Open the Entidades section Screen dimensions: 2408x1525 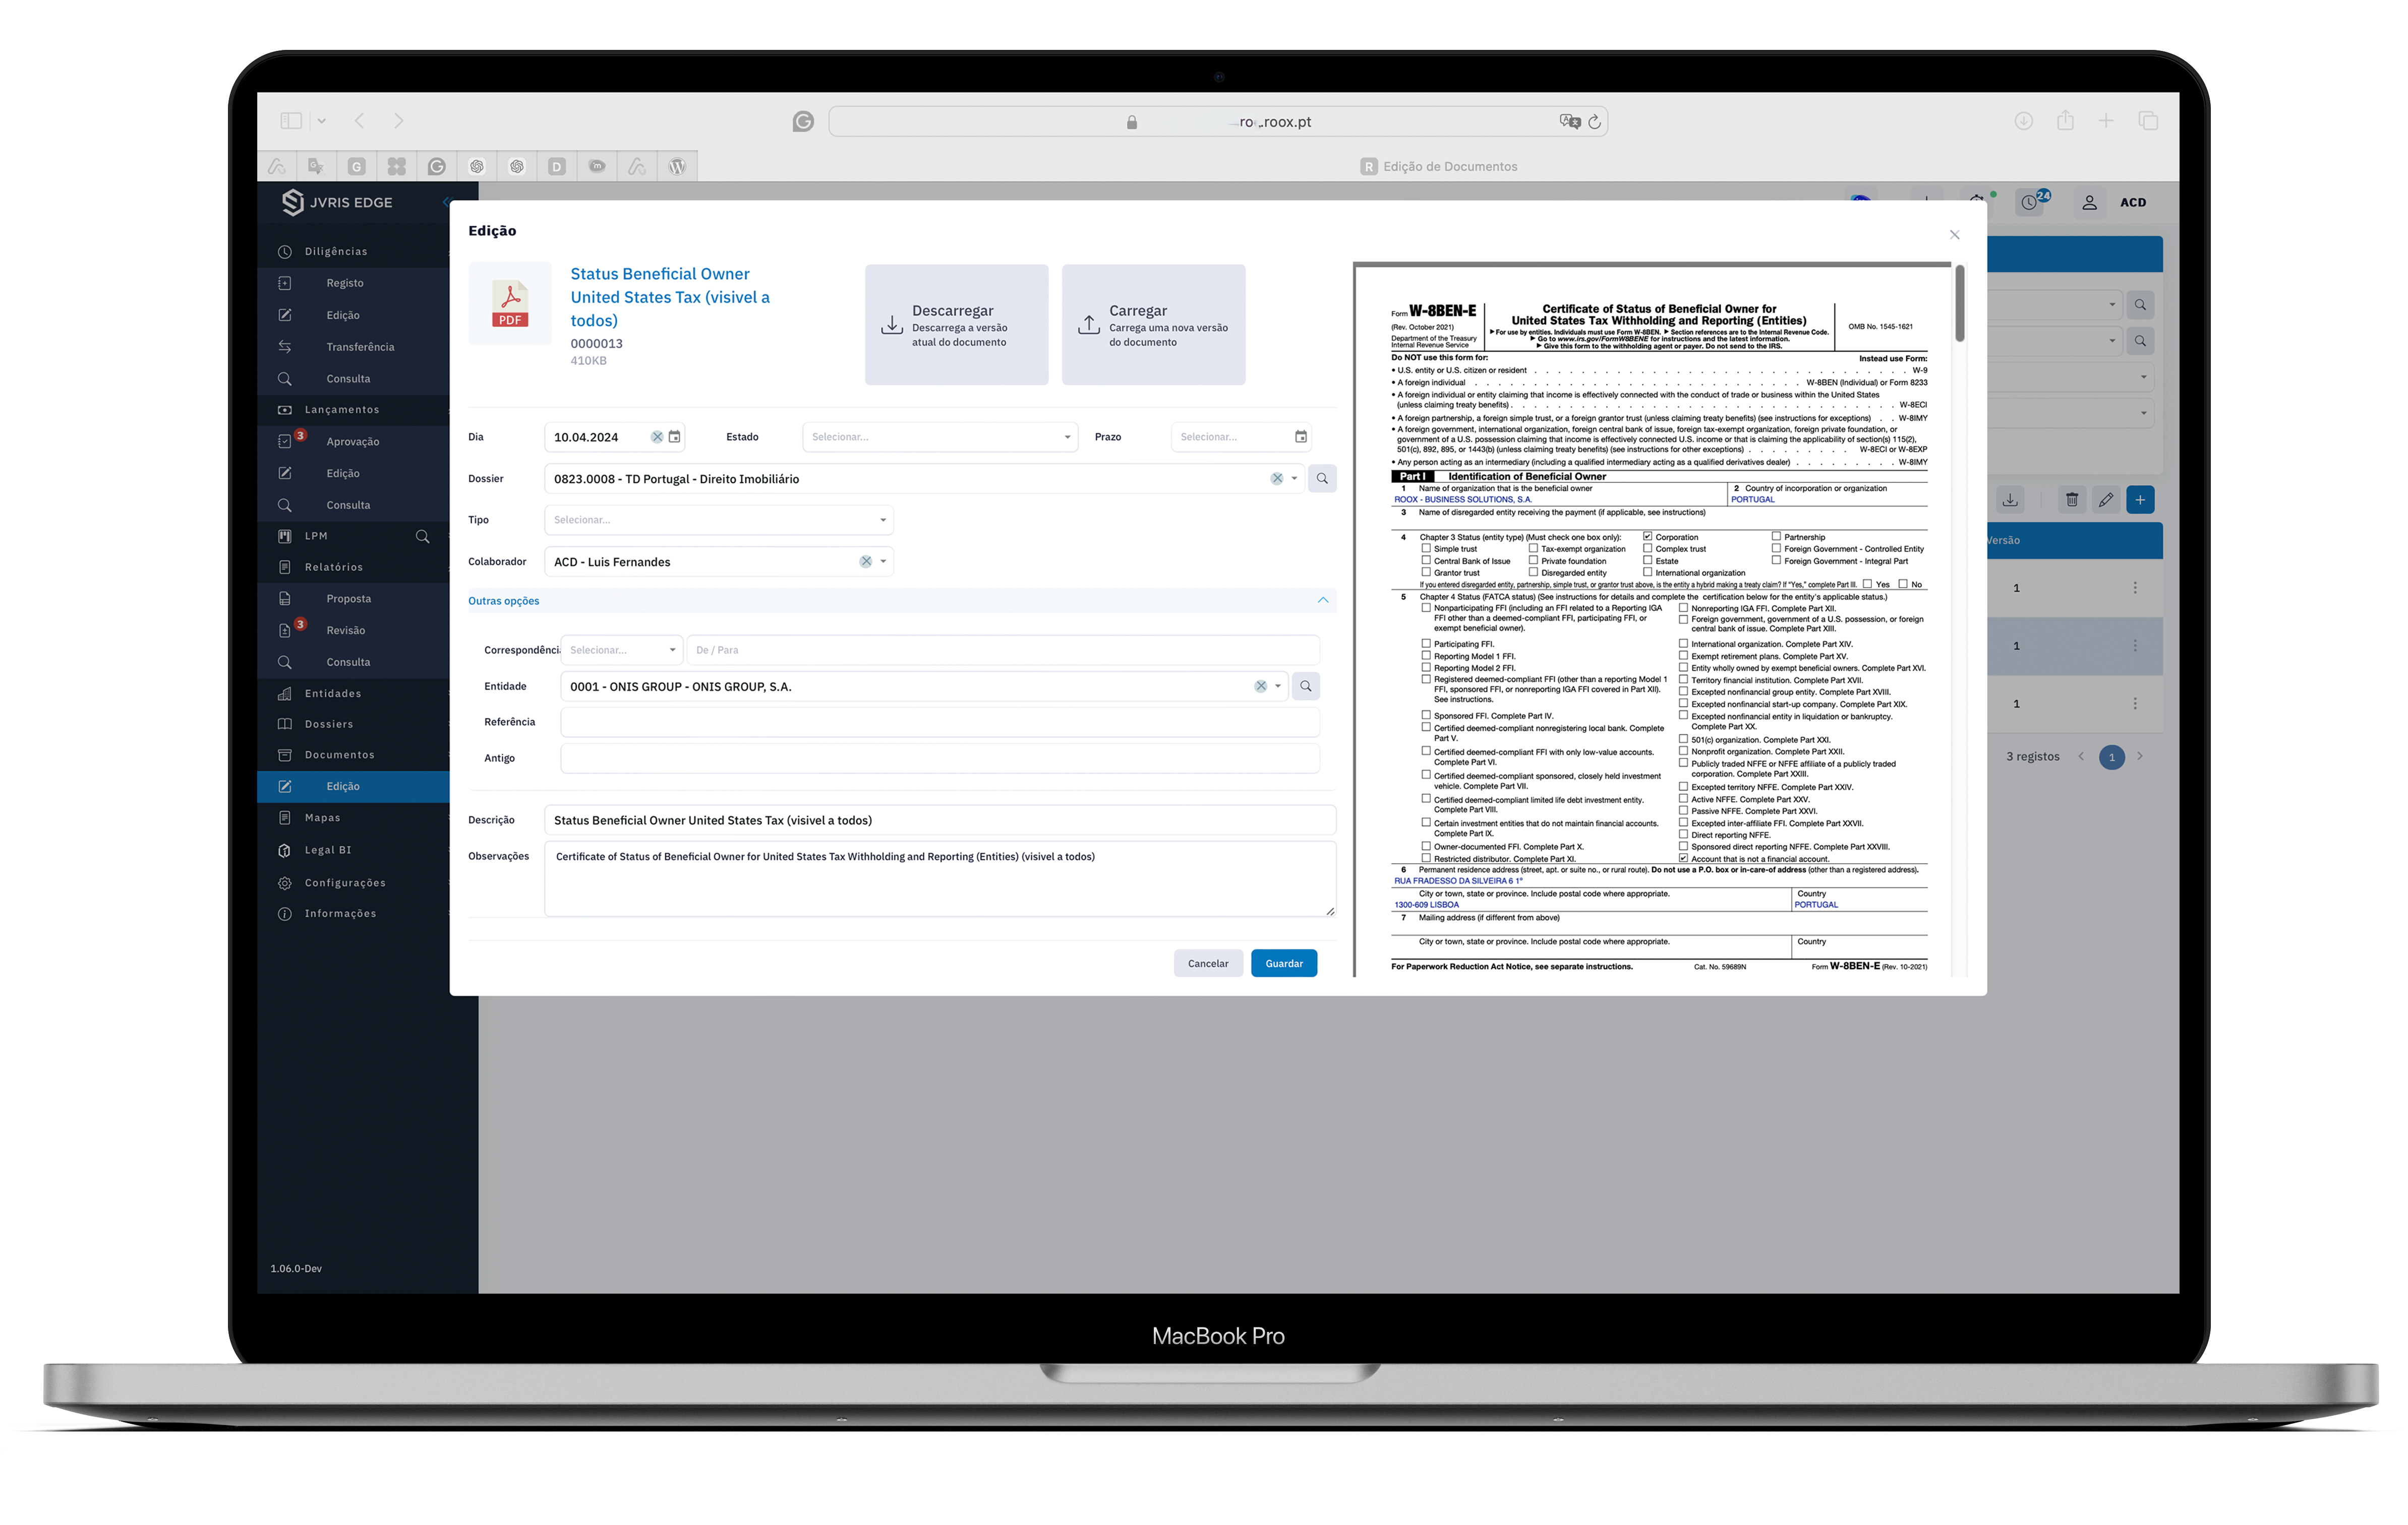[333, 692]
